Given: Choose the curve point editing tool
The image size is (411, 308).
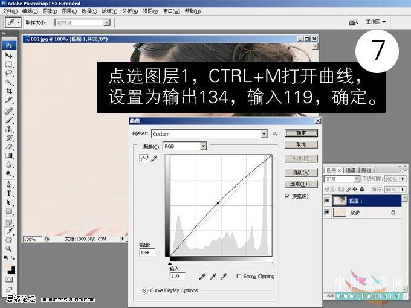Looking at the screenshot, I should (x=144, y=159).
